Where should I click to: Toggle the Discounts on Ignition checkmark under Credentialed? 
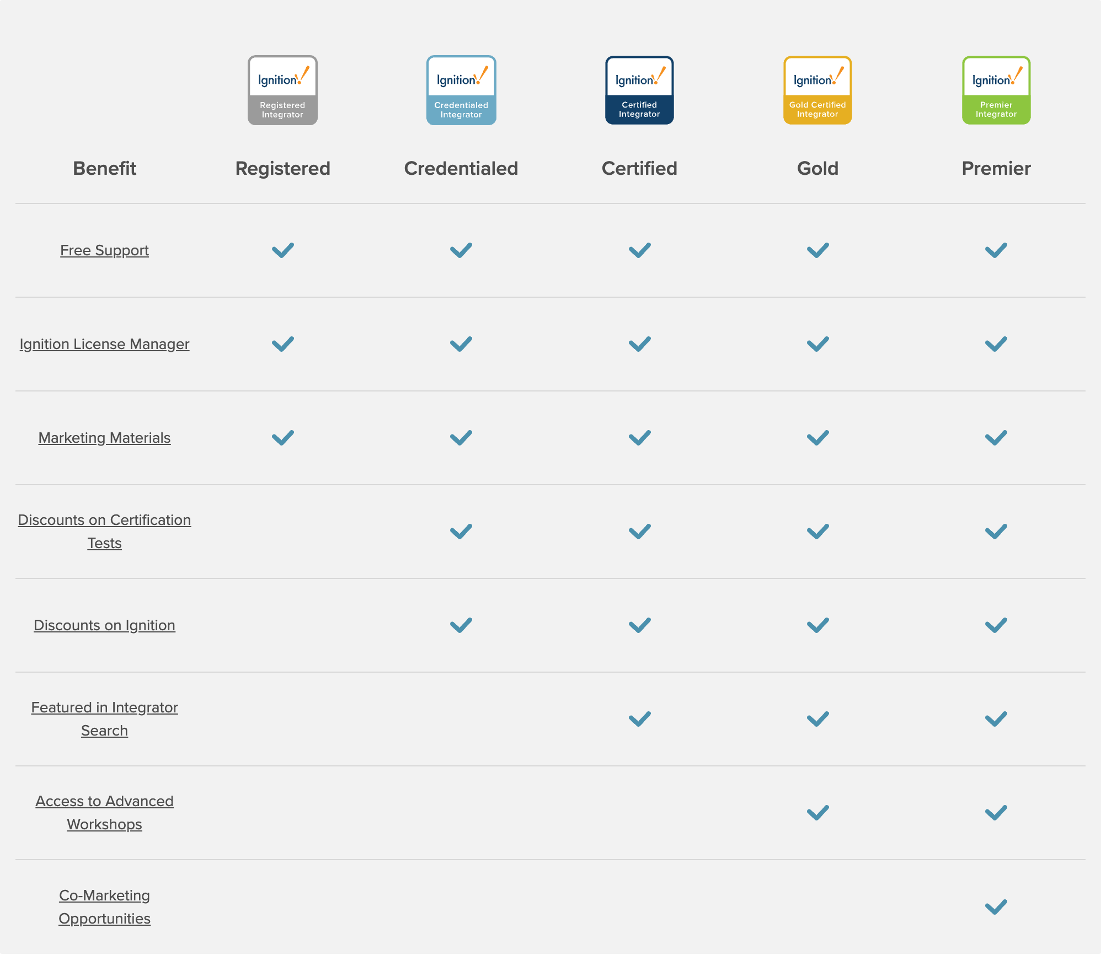461,625
